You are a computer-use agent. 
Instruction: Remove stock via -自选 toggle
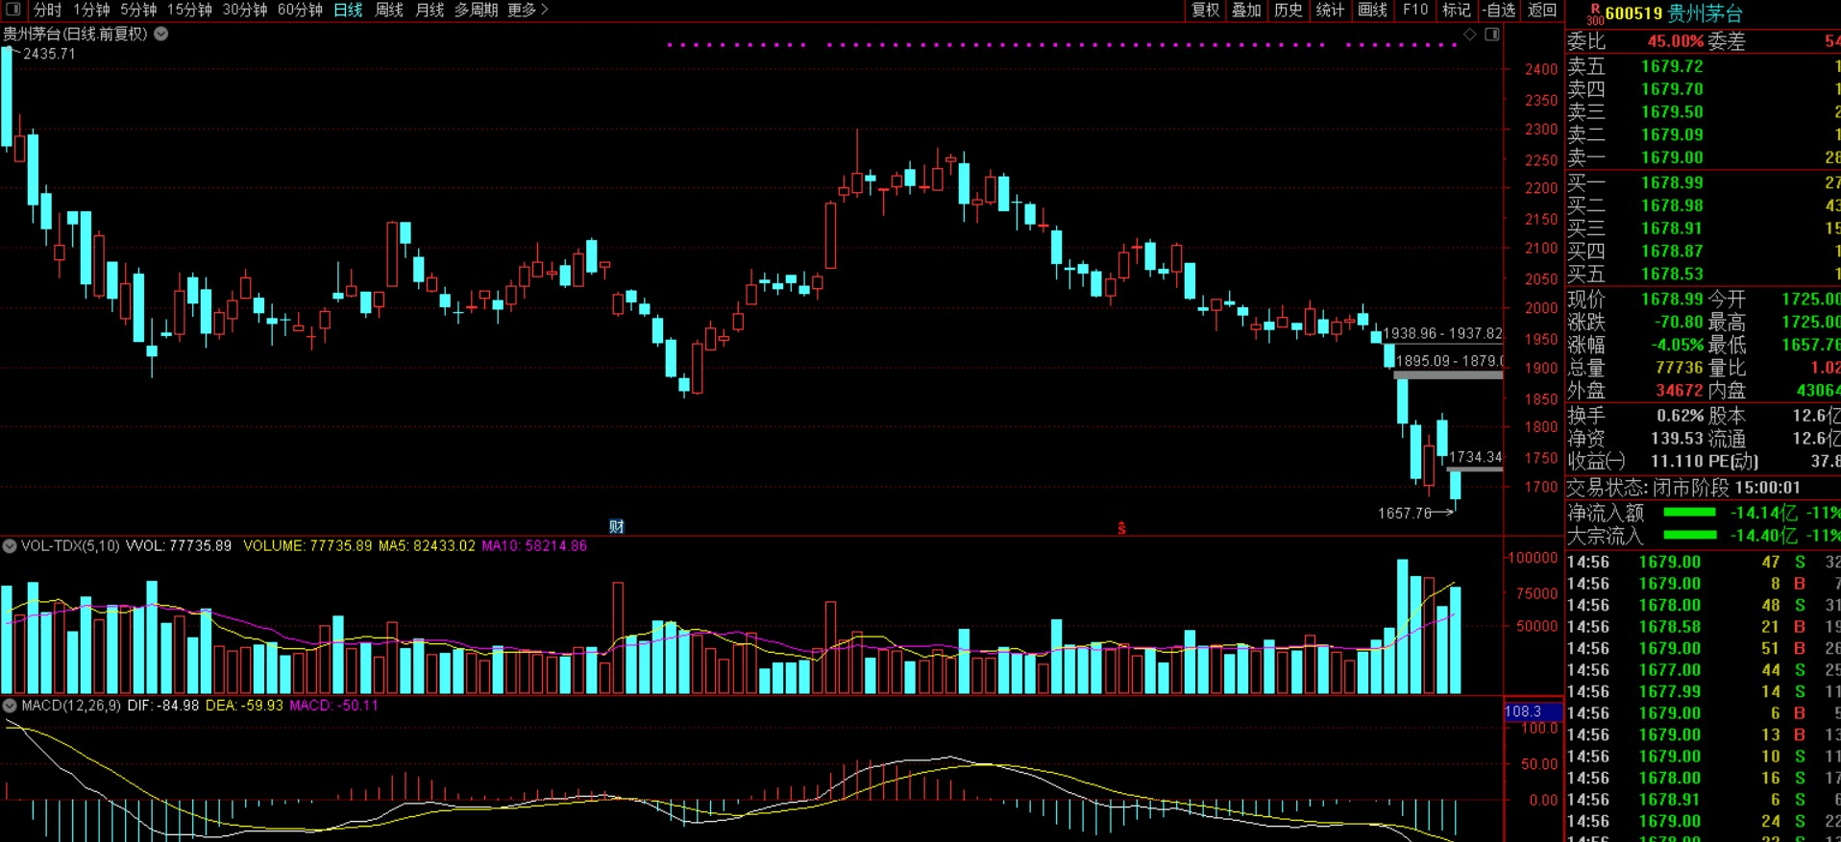[x=1499, y=10]
